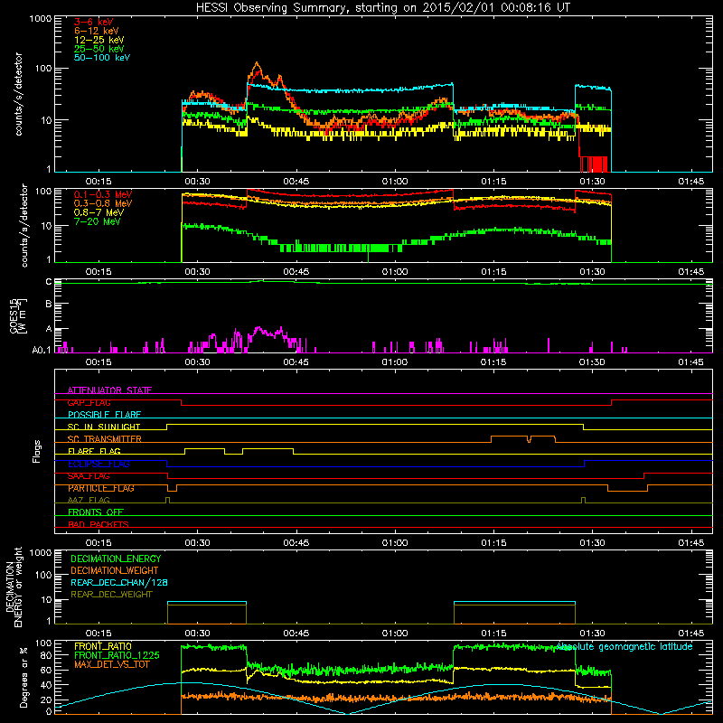Select the AAZ_FLAG label

coord(89,500)
